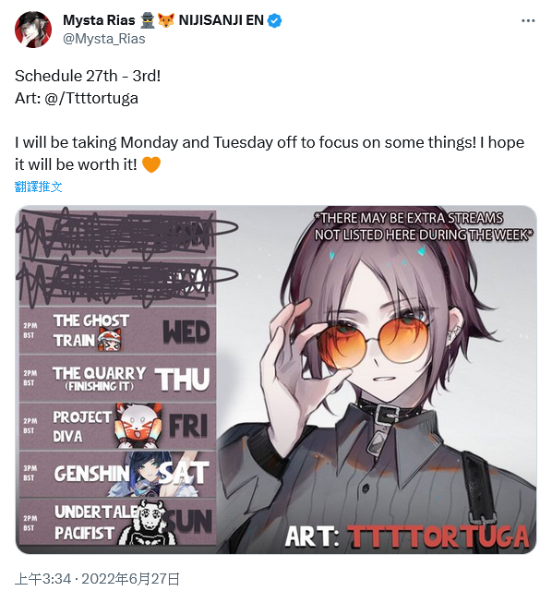Click the translate tweet link
Viewport: 552px width, 603px height.
tap(39, 187)
